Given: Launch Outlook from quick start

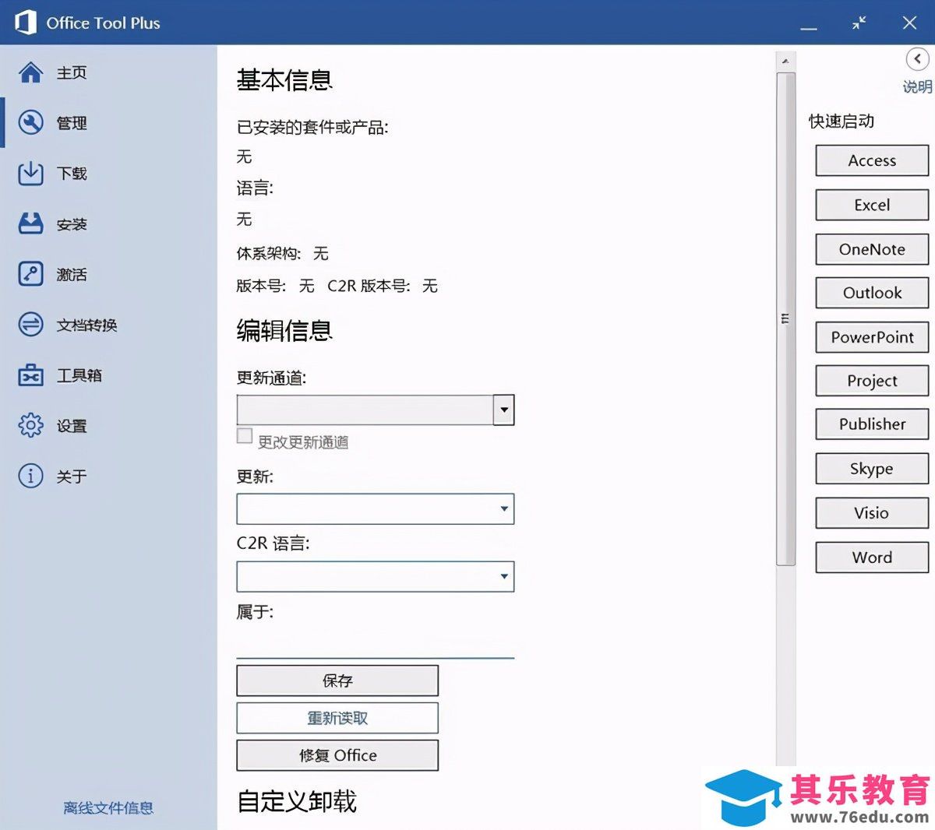Looking at the screenshot, I should coord(872,293).
